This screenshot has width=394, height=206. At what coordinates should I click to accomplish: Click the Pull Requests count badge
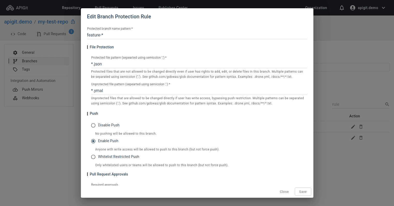[71, 32]
